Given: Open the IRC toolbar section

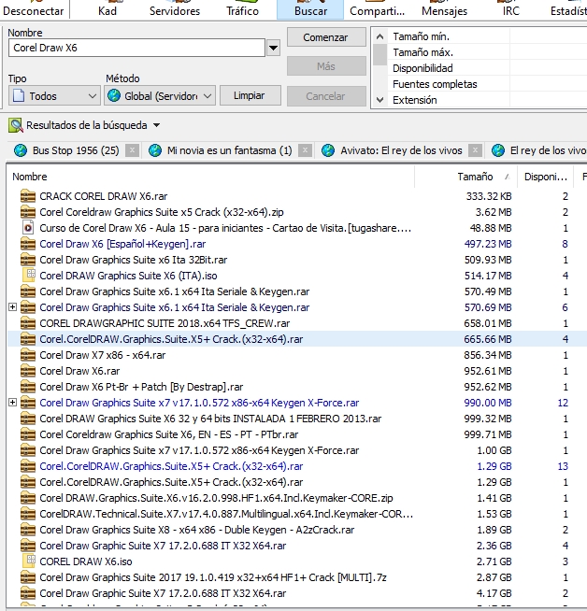Looking at the screenshot, I should tap(510, 9).
